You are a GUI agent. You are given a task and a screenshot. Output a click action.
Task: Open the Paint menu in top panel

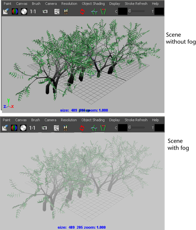[7, 4]
